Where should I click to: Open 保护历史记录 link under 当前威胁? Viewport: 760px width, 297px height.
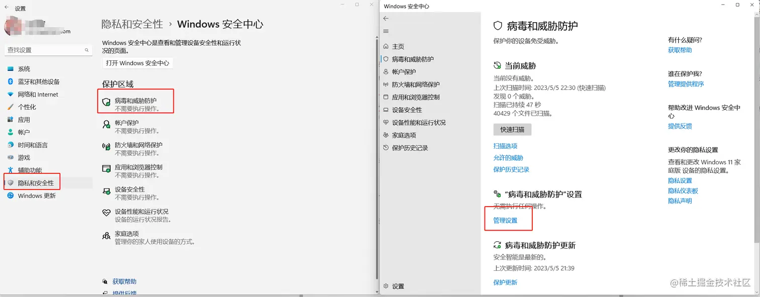pos(511,170)
